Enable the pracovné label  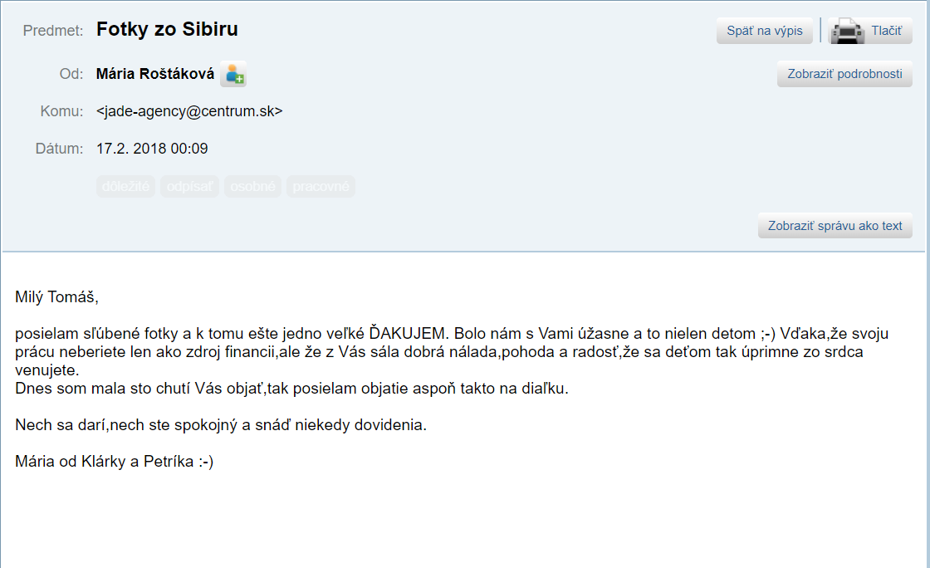click(321, 186)
